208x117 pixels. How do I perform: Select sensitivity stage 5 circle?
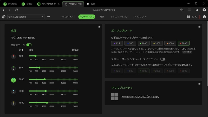pyautogui.click(x=14, y=103)
